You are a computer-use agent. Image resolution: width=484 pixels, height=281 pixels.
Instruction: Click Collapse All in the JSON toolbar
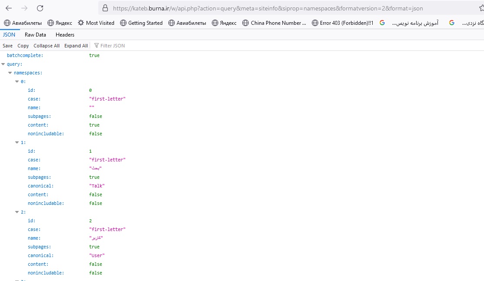(x=47, y=46)
